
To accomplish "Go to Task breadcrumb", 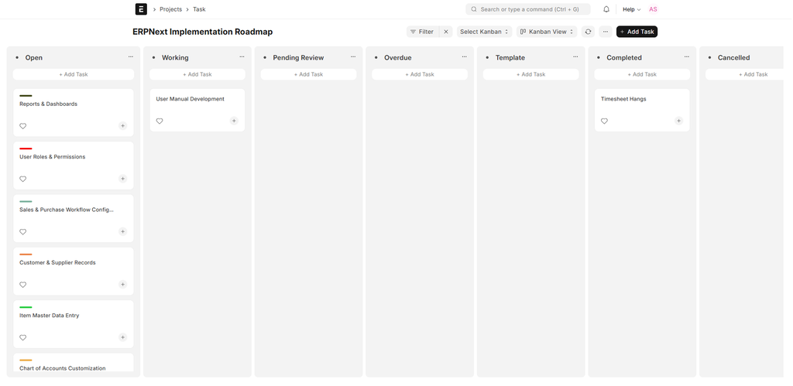I will pos(199,9).
